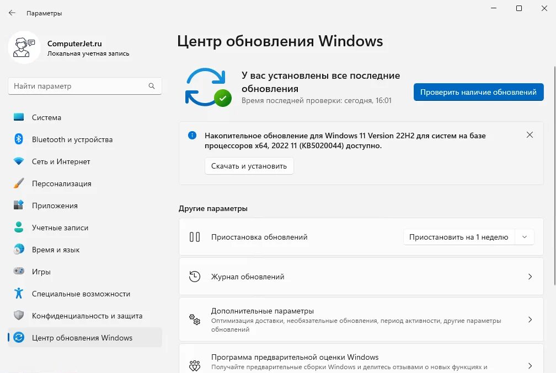
Task: Click the Локальная учетная запись label
Action: tap(88, 53)
